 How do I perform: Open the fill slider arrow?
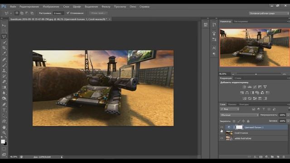pyautogui.click(x=288, y=121)
